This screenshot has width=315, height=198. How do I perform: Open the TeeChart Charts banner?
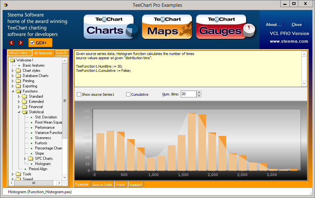point(111,27)
